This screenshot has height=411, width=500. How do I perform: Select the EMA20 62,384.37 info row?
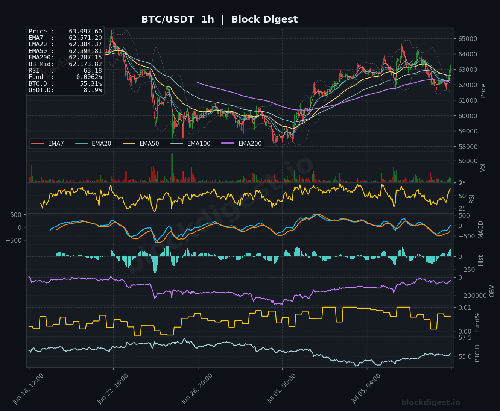[65, 44]
